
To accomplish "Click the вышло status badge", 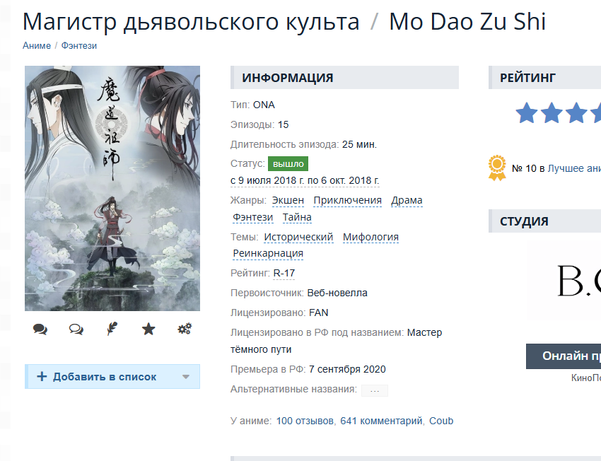I will click(x=288, y=163).
